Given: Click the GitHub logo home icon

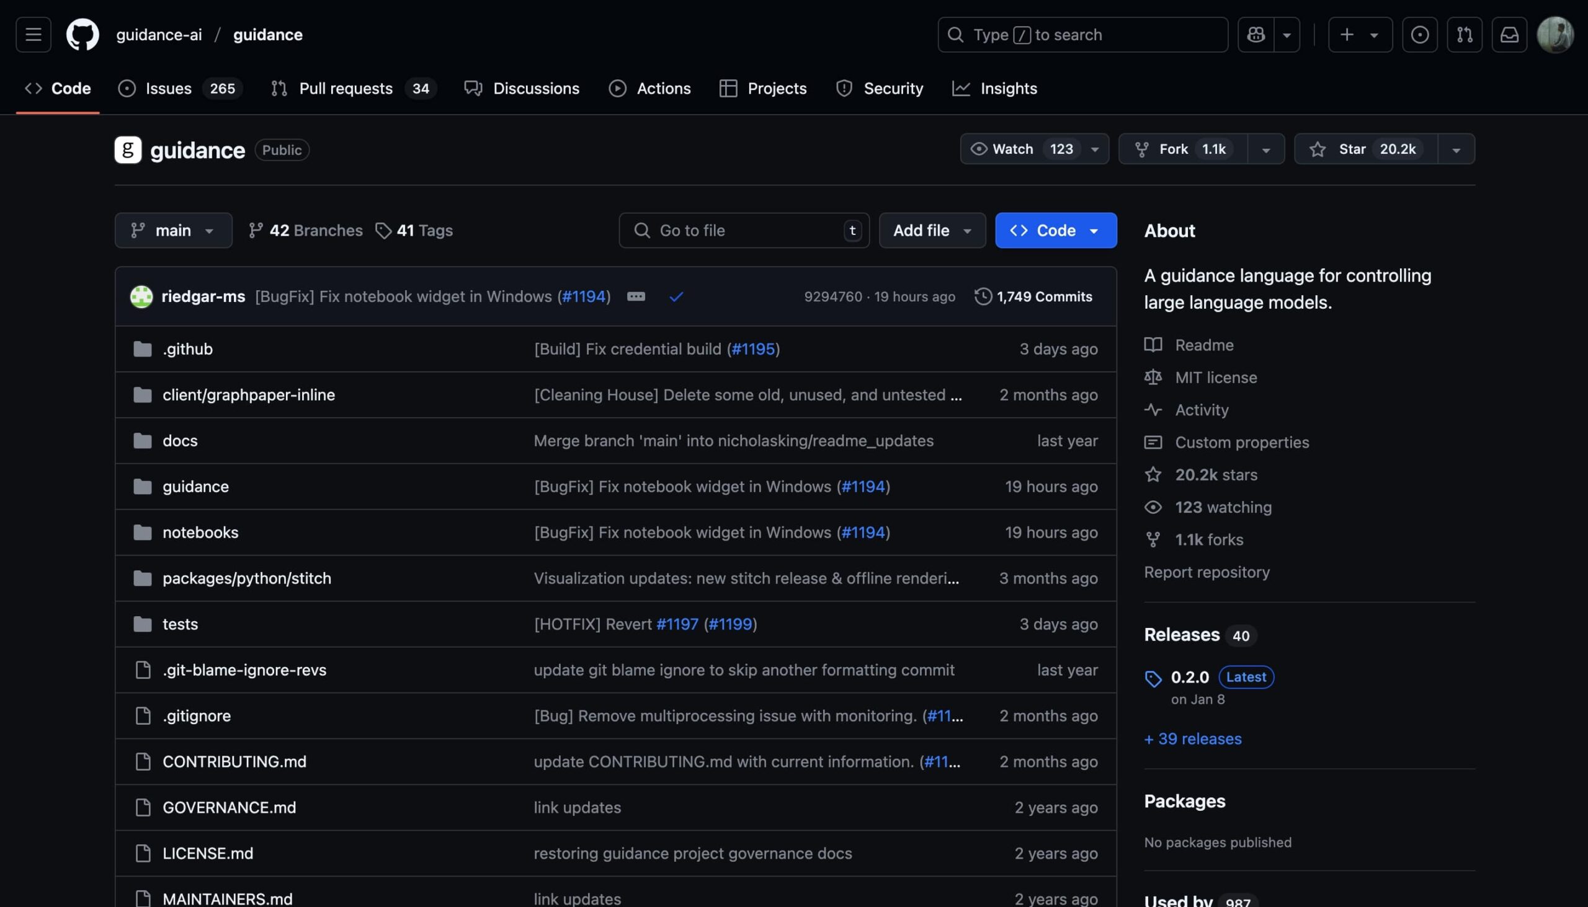Looking at the screenshot, I should [83, 35].
